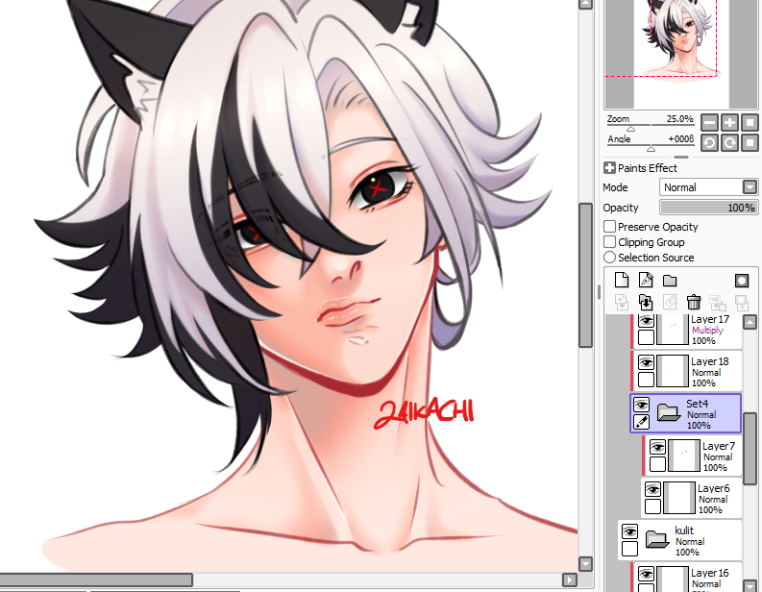Image resolution: width=762 pixels, height=592 pixels.
Task: Select the Layer17 row
Action: (x=686, y=331)
